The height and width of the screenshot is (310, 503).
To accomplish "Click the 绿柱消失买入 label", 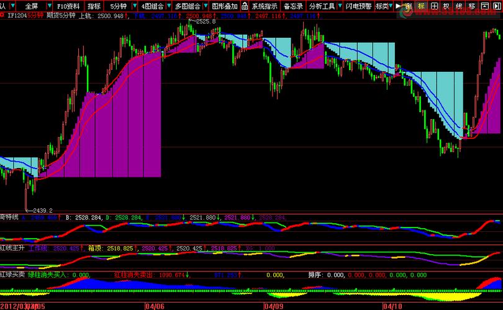I will pos(47,275).
